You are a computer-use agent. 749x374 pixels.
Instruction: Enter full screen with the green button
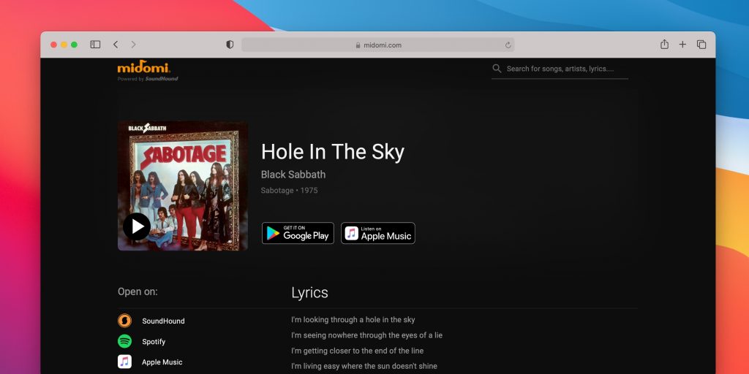[74, 45]
